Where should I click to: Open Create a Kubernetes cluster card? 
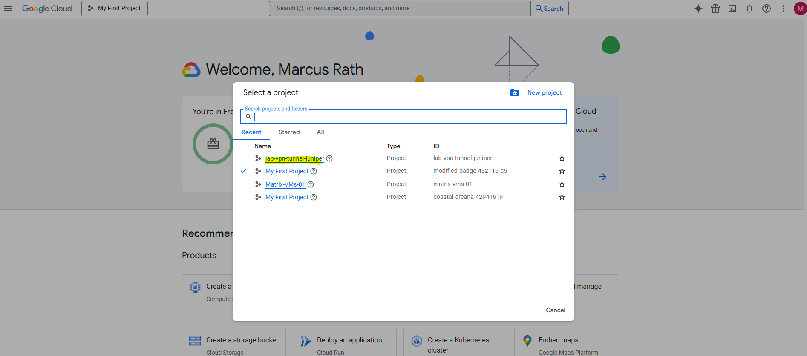455,342
